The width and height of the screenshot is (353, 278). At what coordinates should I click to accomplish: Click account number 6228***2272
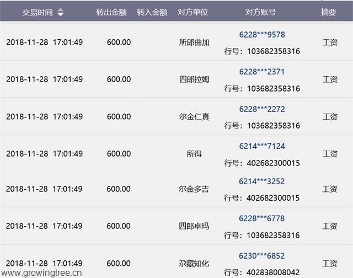(261, 109)
